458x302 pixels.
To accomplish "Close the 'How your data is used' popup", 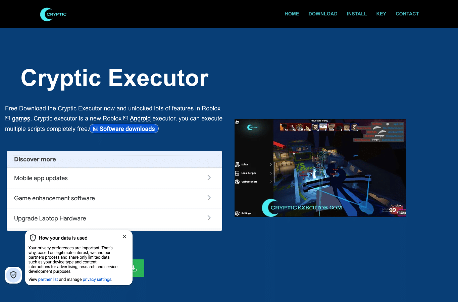I will pos(124,237).
